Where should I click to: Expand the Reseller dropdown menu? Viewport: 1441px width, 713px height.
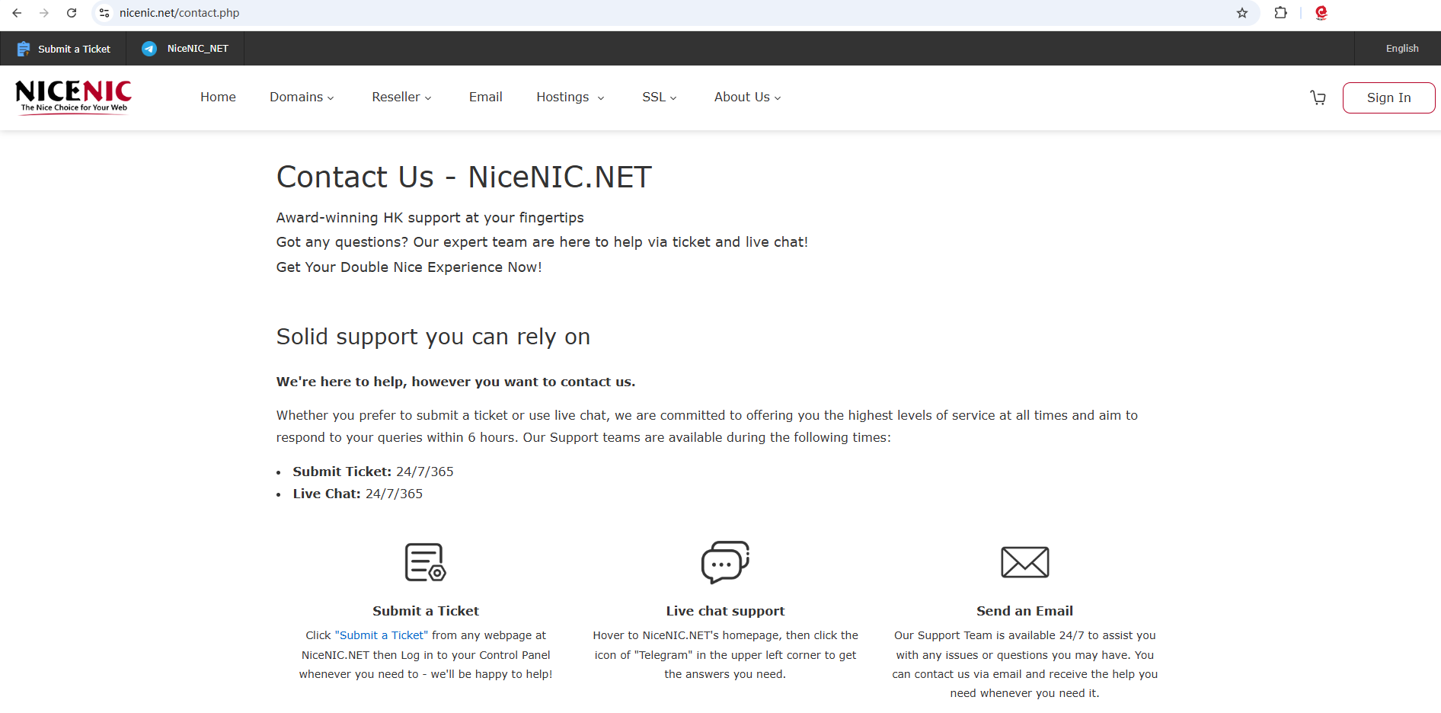click(401, 98)
